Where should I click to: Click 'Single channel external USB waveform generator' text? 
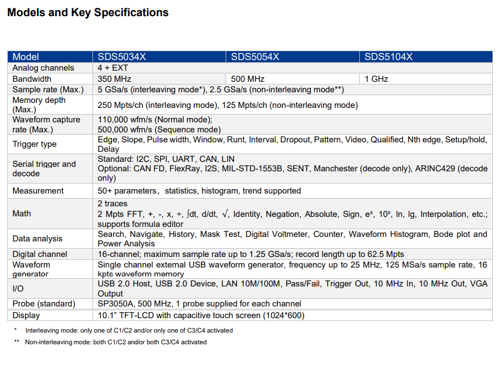tap(292, 269)
